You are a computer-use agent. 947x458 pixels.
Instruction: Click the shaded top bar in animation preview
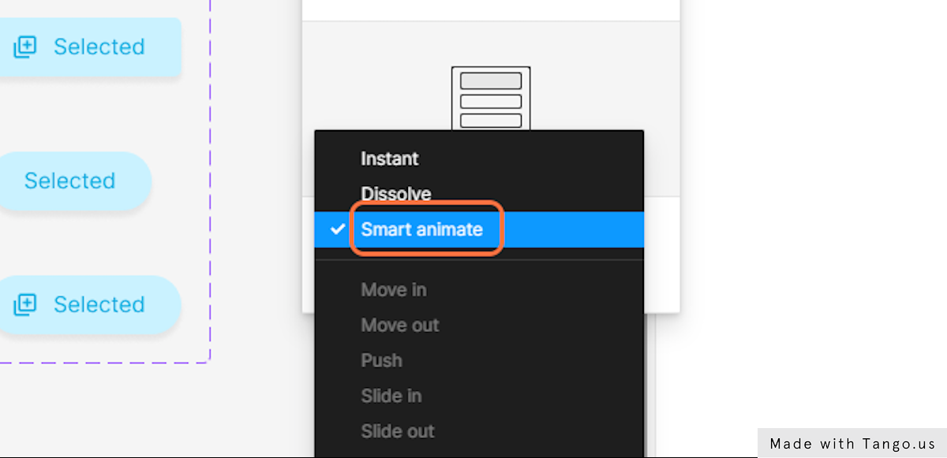pyautogui.click(x=491, y=81)
